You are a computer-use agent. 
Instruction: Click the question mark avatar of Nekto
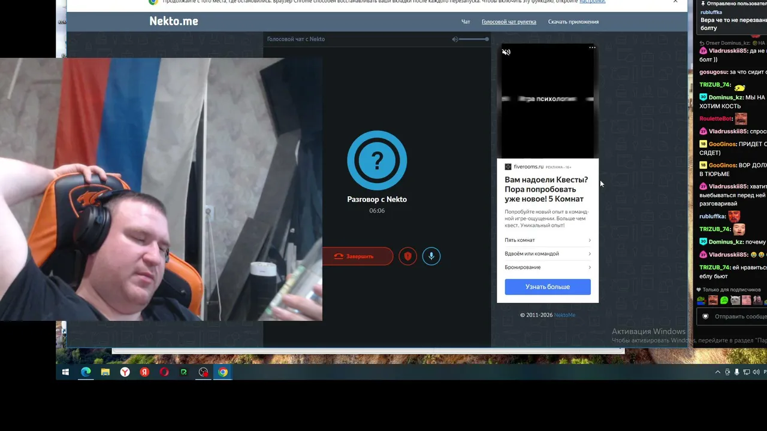(377, 160)
